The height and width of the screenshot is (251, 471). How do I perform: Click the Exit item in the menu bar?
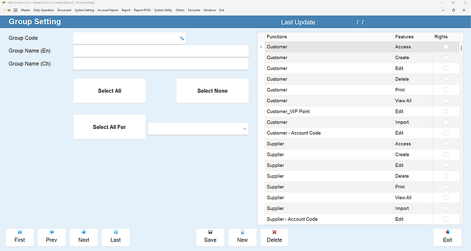tap(221, 10)
